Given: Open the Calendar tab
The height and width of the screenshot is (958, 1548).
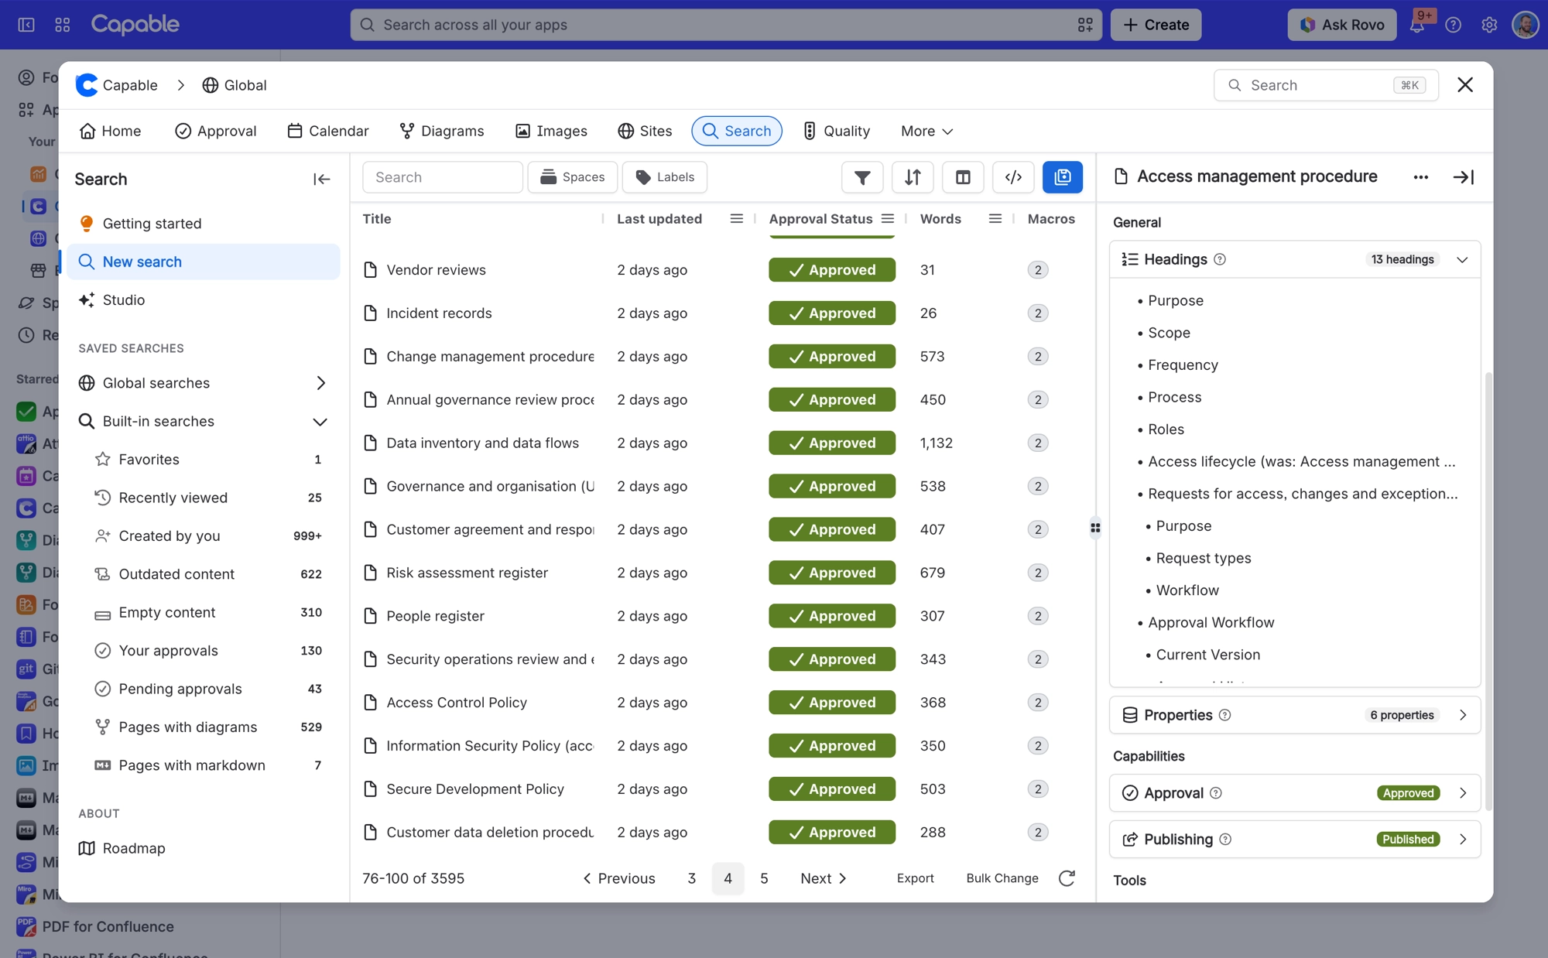Looking at the screenshot, I should 327,131.
